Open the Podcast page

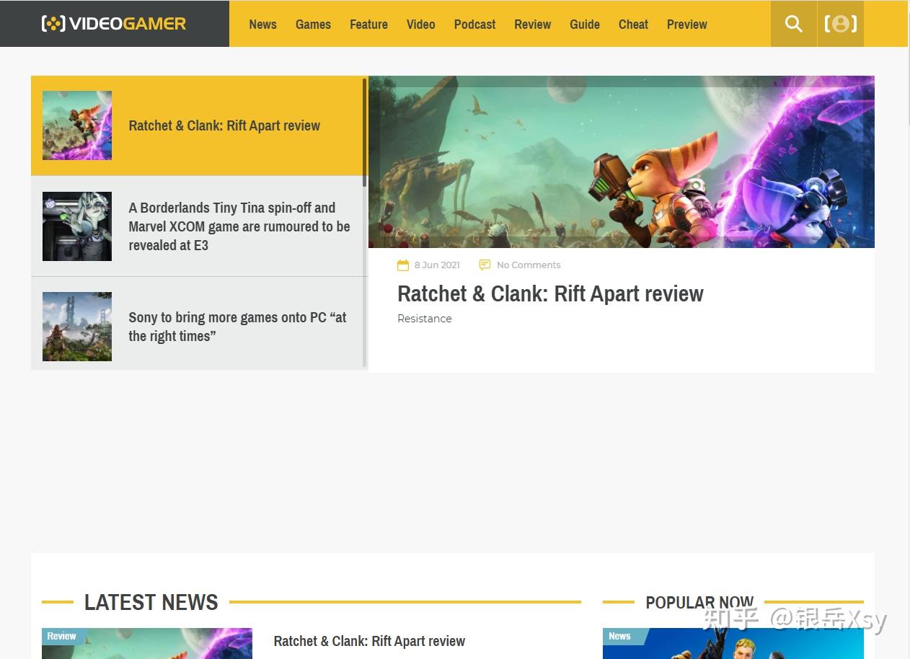(x=474, y=25)
